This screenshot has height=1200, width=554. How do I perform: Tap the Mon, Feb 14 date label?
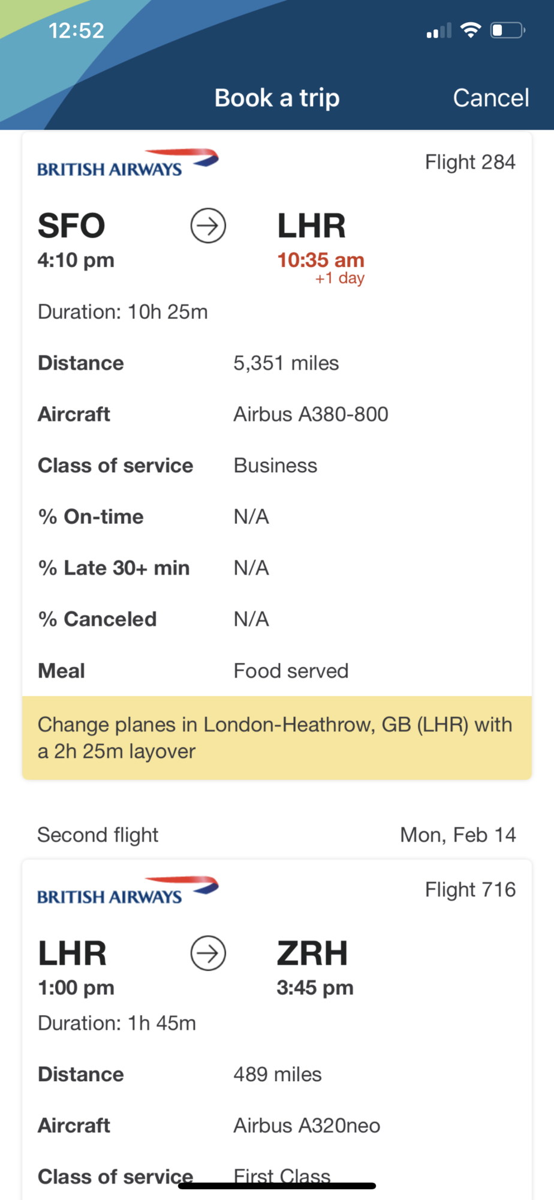tap(458, 835)
